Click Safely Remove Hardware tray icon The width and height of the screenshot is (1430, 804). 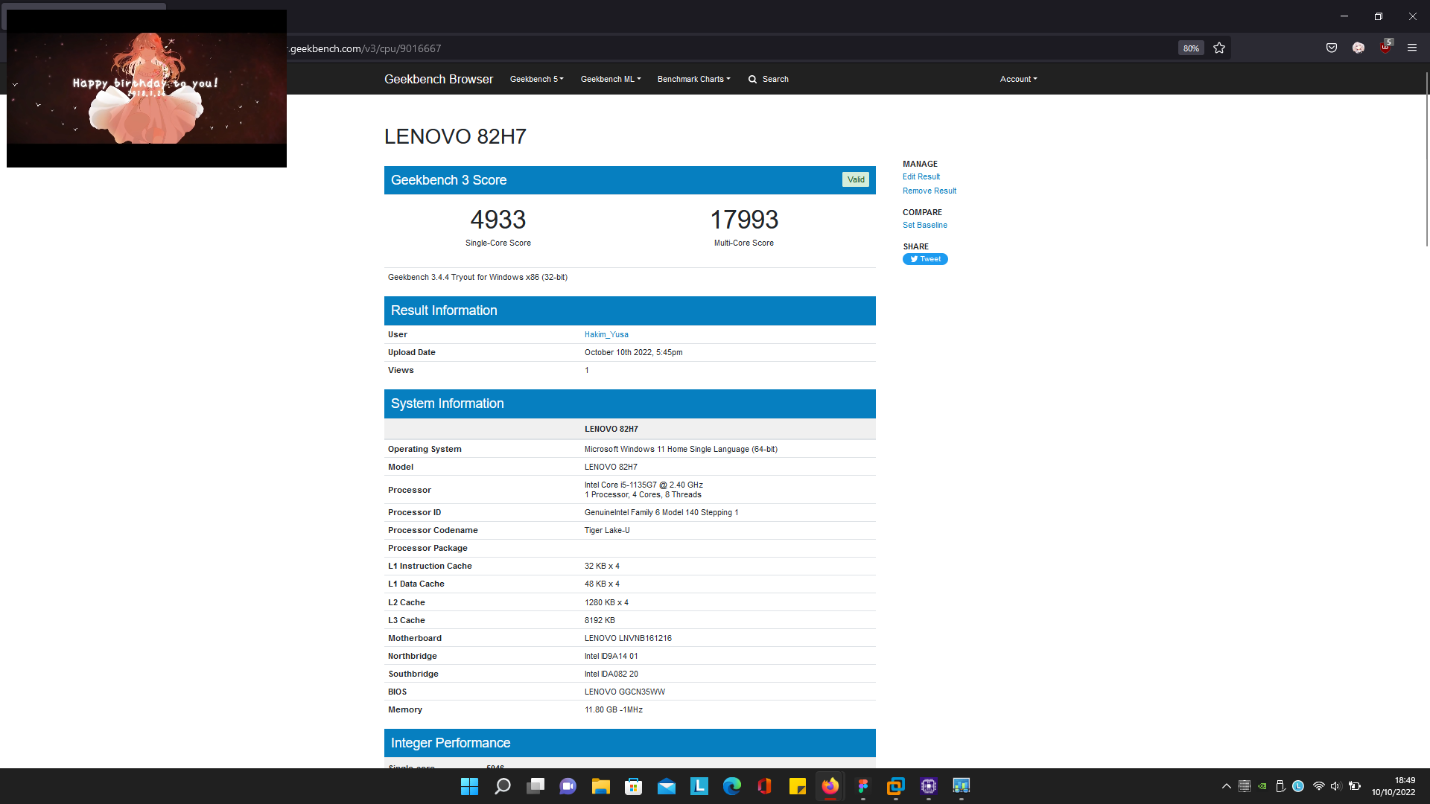pyautogui.click(x=1280, y=786)
